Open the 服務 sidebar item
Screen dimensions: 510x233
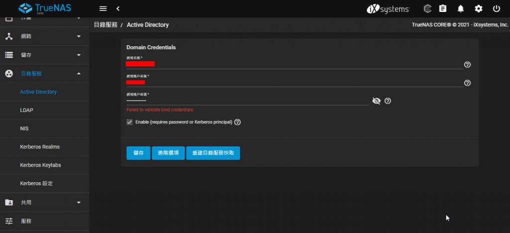44,221
